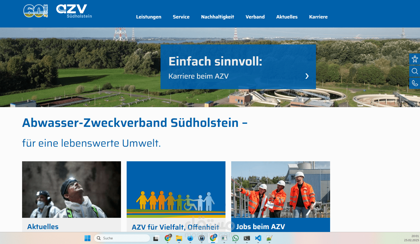
Task: Click the Windows taskbar Suche field
Action: (122, 238)
